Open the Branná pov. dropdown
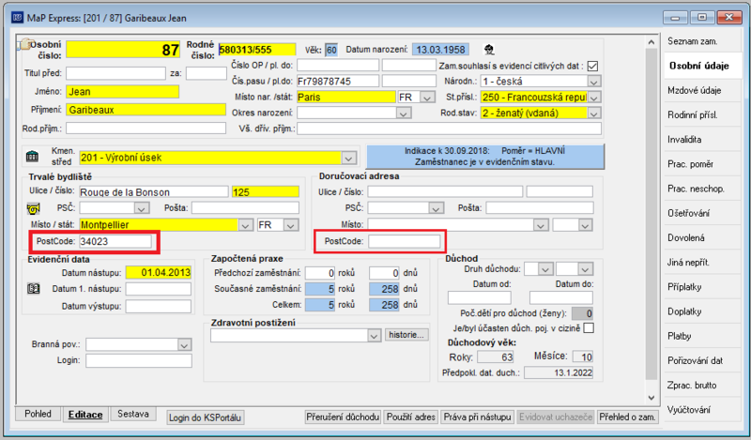The width and height of the screenshot is (751, 440). 184,344
